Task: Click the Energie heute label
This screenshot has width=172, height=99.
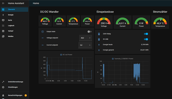Action: 108,45
